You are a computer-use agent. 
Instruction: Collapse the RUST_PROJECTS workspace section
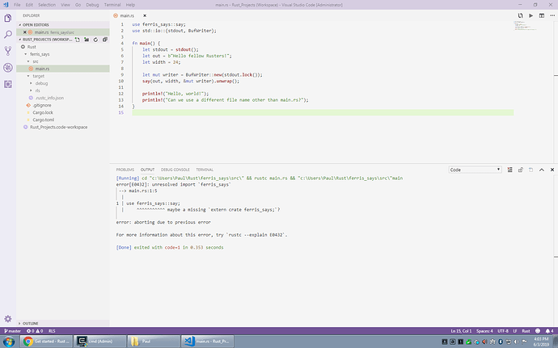pos(20,40)
